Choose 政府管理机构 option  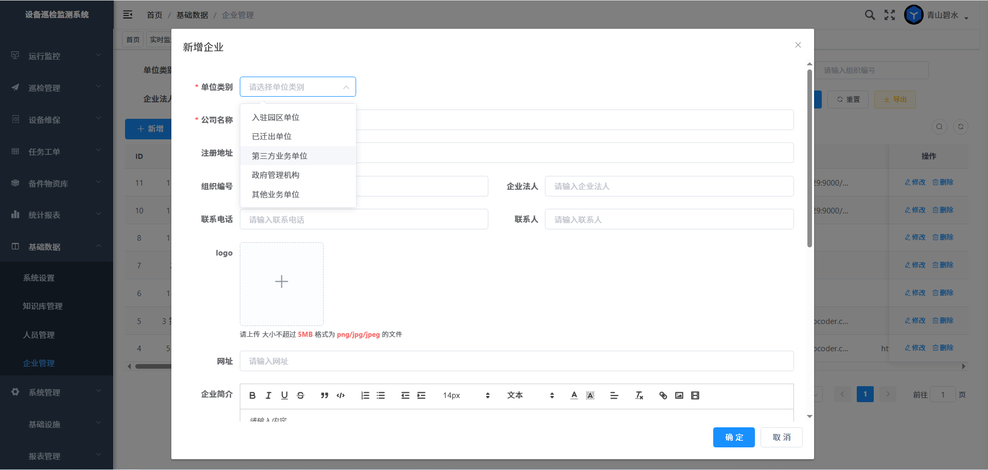(275, 175)
